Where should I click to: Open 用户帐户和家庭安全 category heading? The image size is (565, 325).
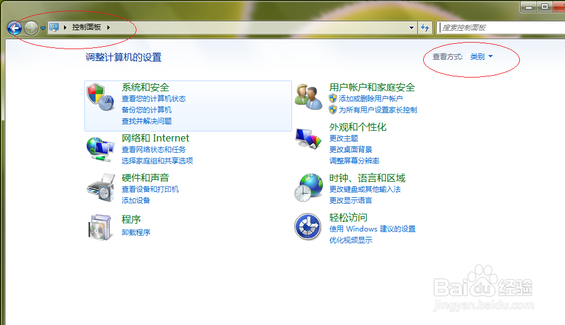(x=372, y=88)
